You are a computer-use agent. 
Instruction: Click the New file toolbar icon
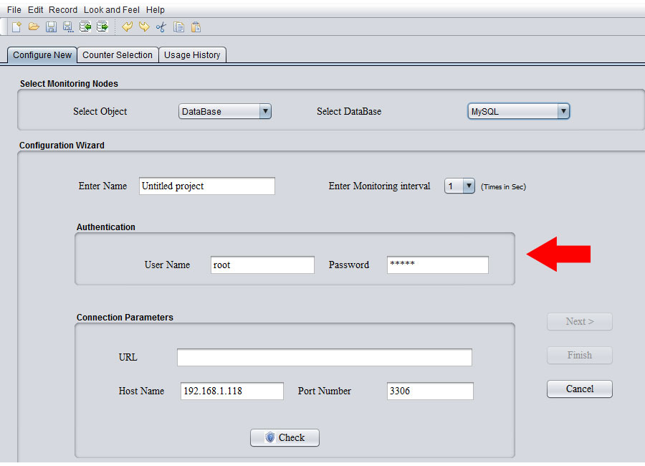pos(16,27)
